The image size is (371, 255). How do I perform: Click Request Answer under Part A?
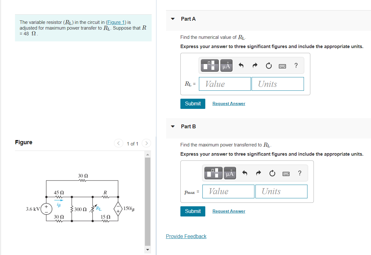click(229, 103)
